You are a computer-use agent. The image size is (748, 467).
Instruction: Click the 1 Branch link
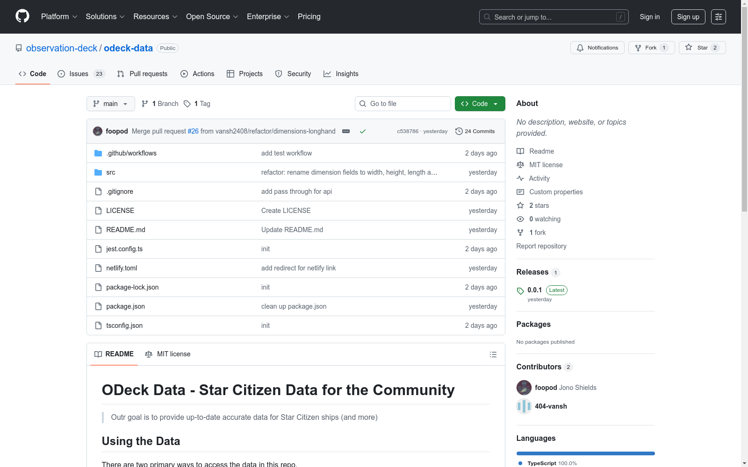pyautogui.click(x=160, y=104)
